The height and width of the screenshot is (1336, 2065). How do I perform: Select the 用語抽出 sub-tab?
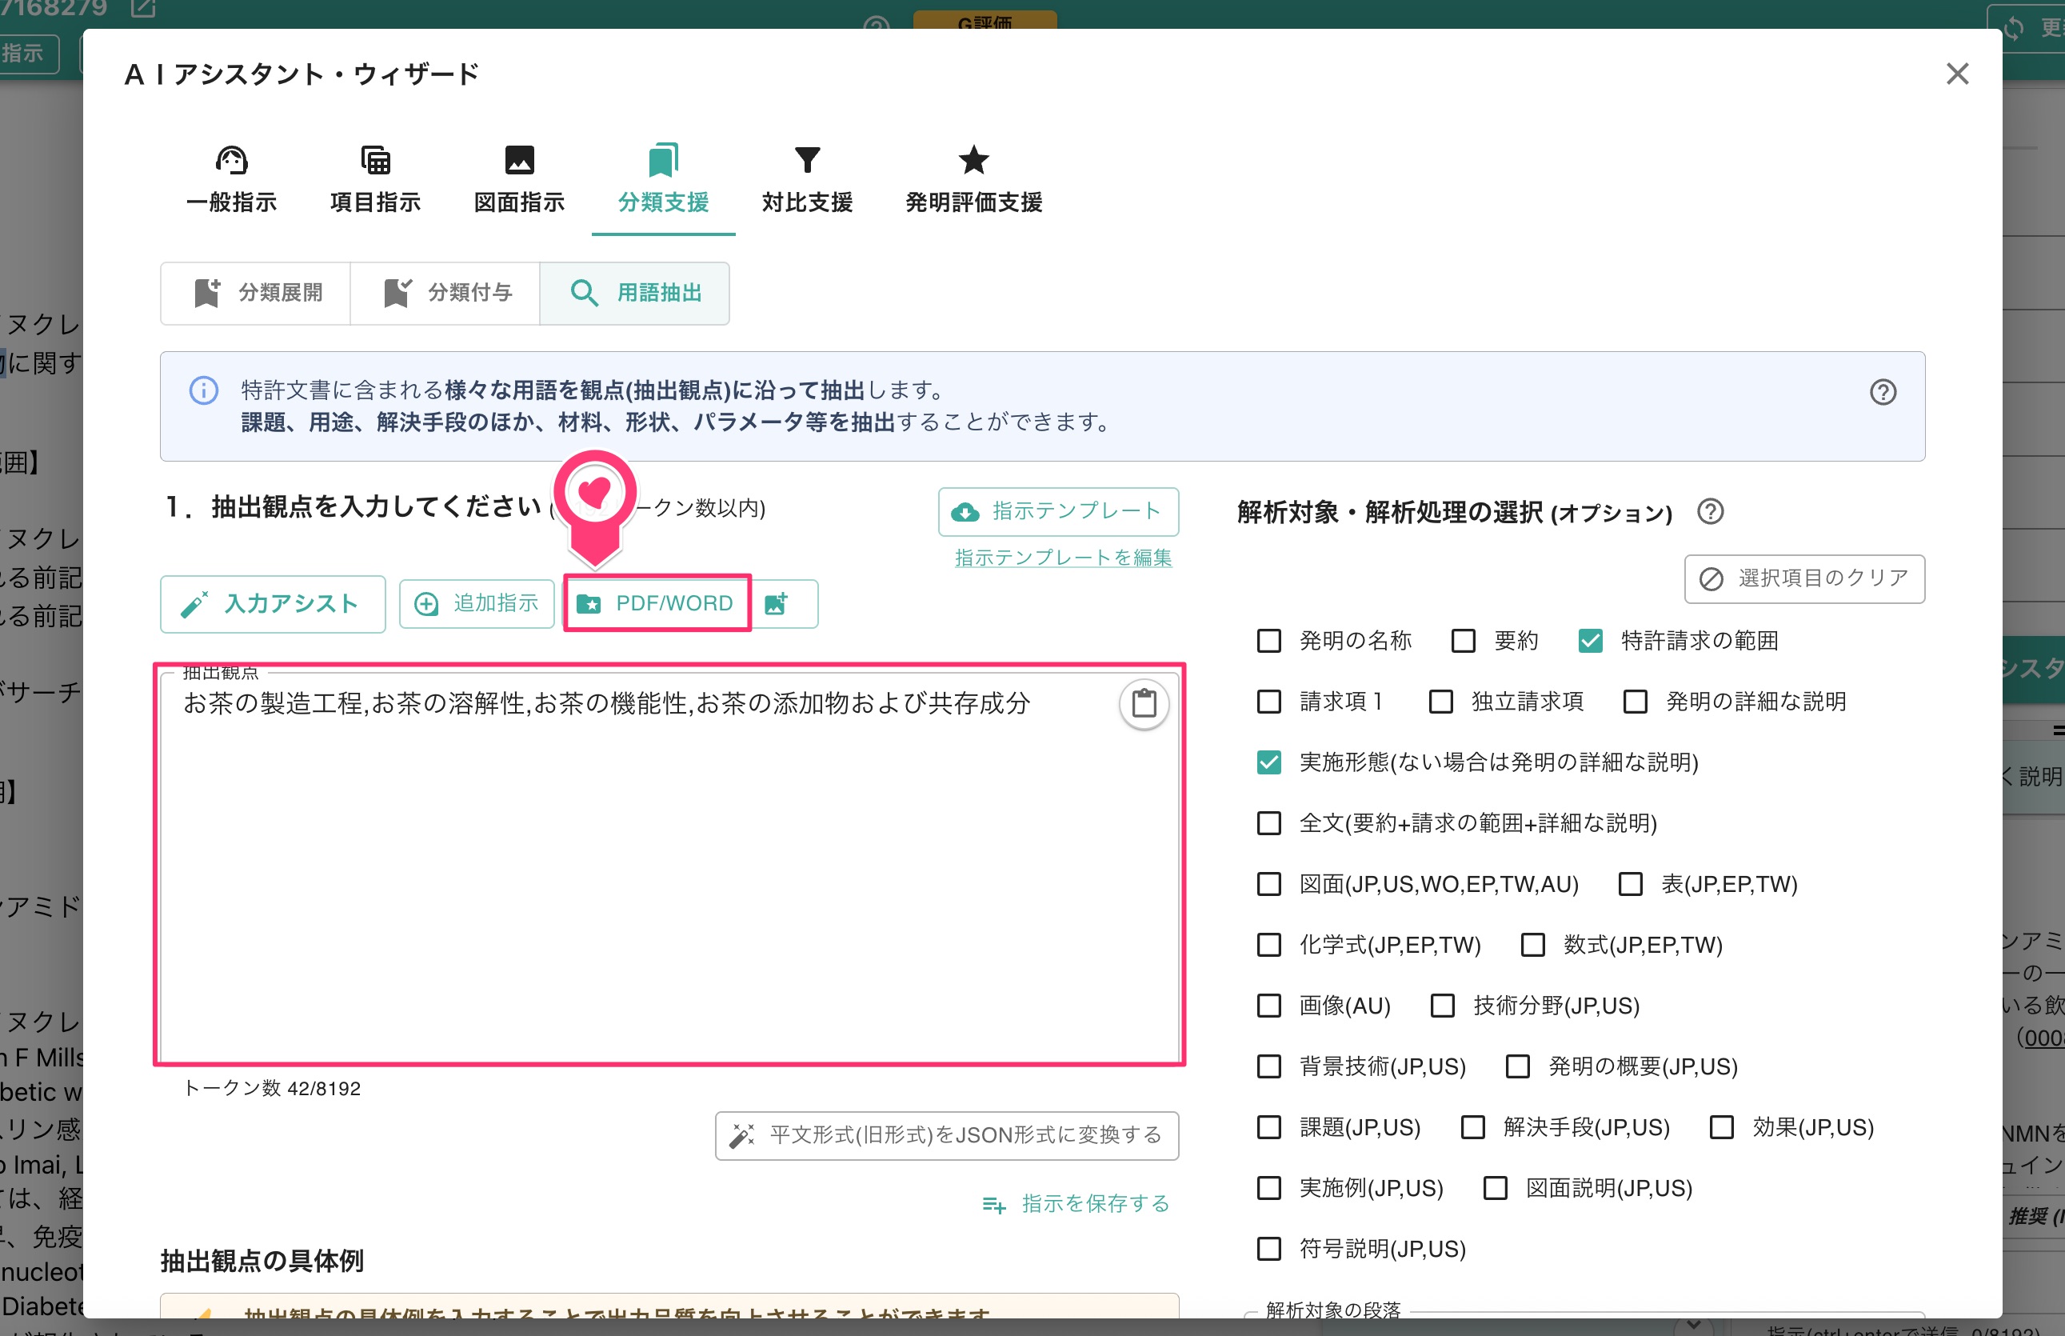pos(635,294)
